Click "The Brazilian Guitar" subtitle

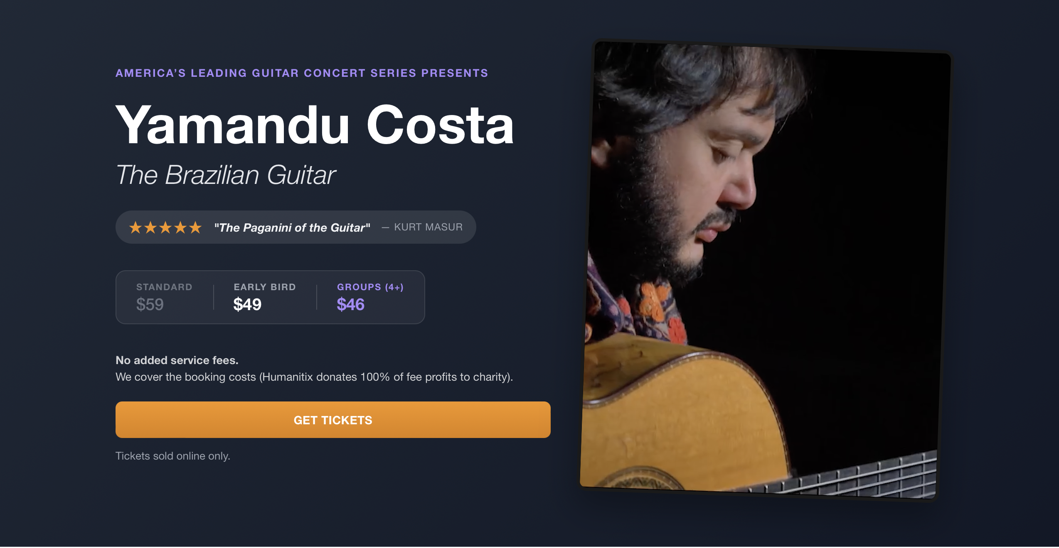[226, 175]
